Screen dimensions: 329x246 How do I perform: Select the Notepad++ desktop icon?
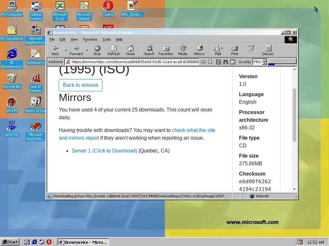[x=36, y=57]
